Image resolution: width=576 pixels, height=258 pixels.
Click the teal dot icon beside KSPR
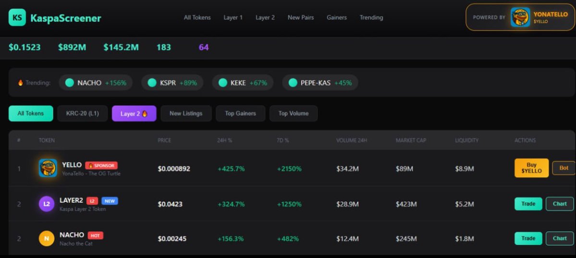[x=152, y=83]
